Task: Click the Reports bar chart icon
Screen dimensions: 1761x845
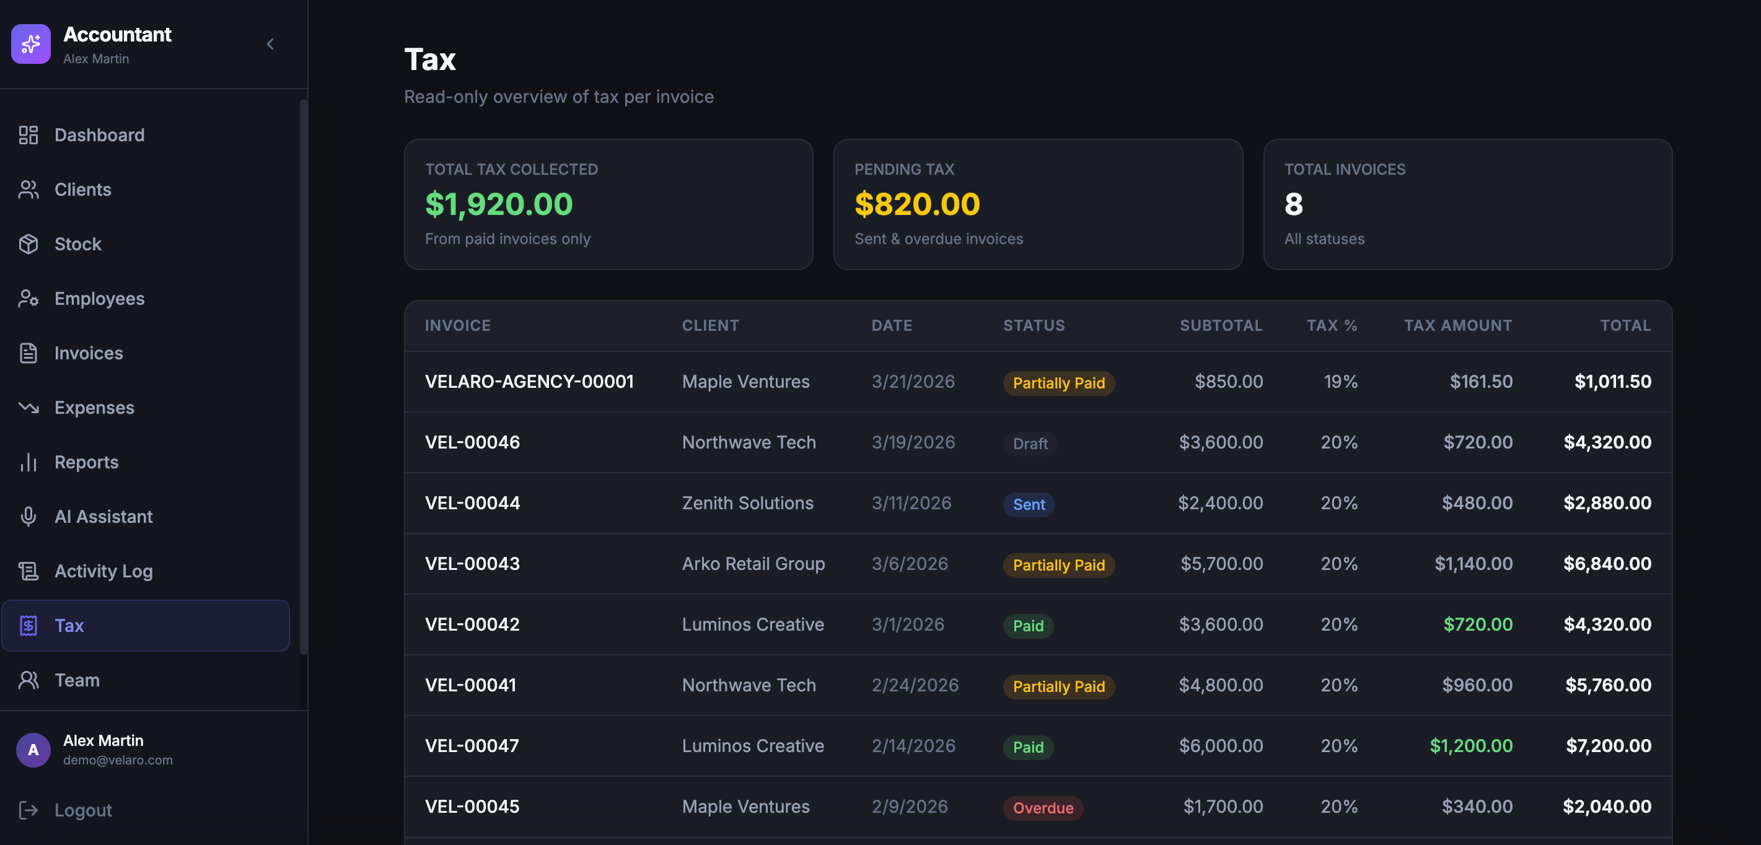Action: (28, 462)
